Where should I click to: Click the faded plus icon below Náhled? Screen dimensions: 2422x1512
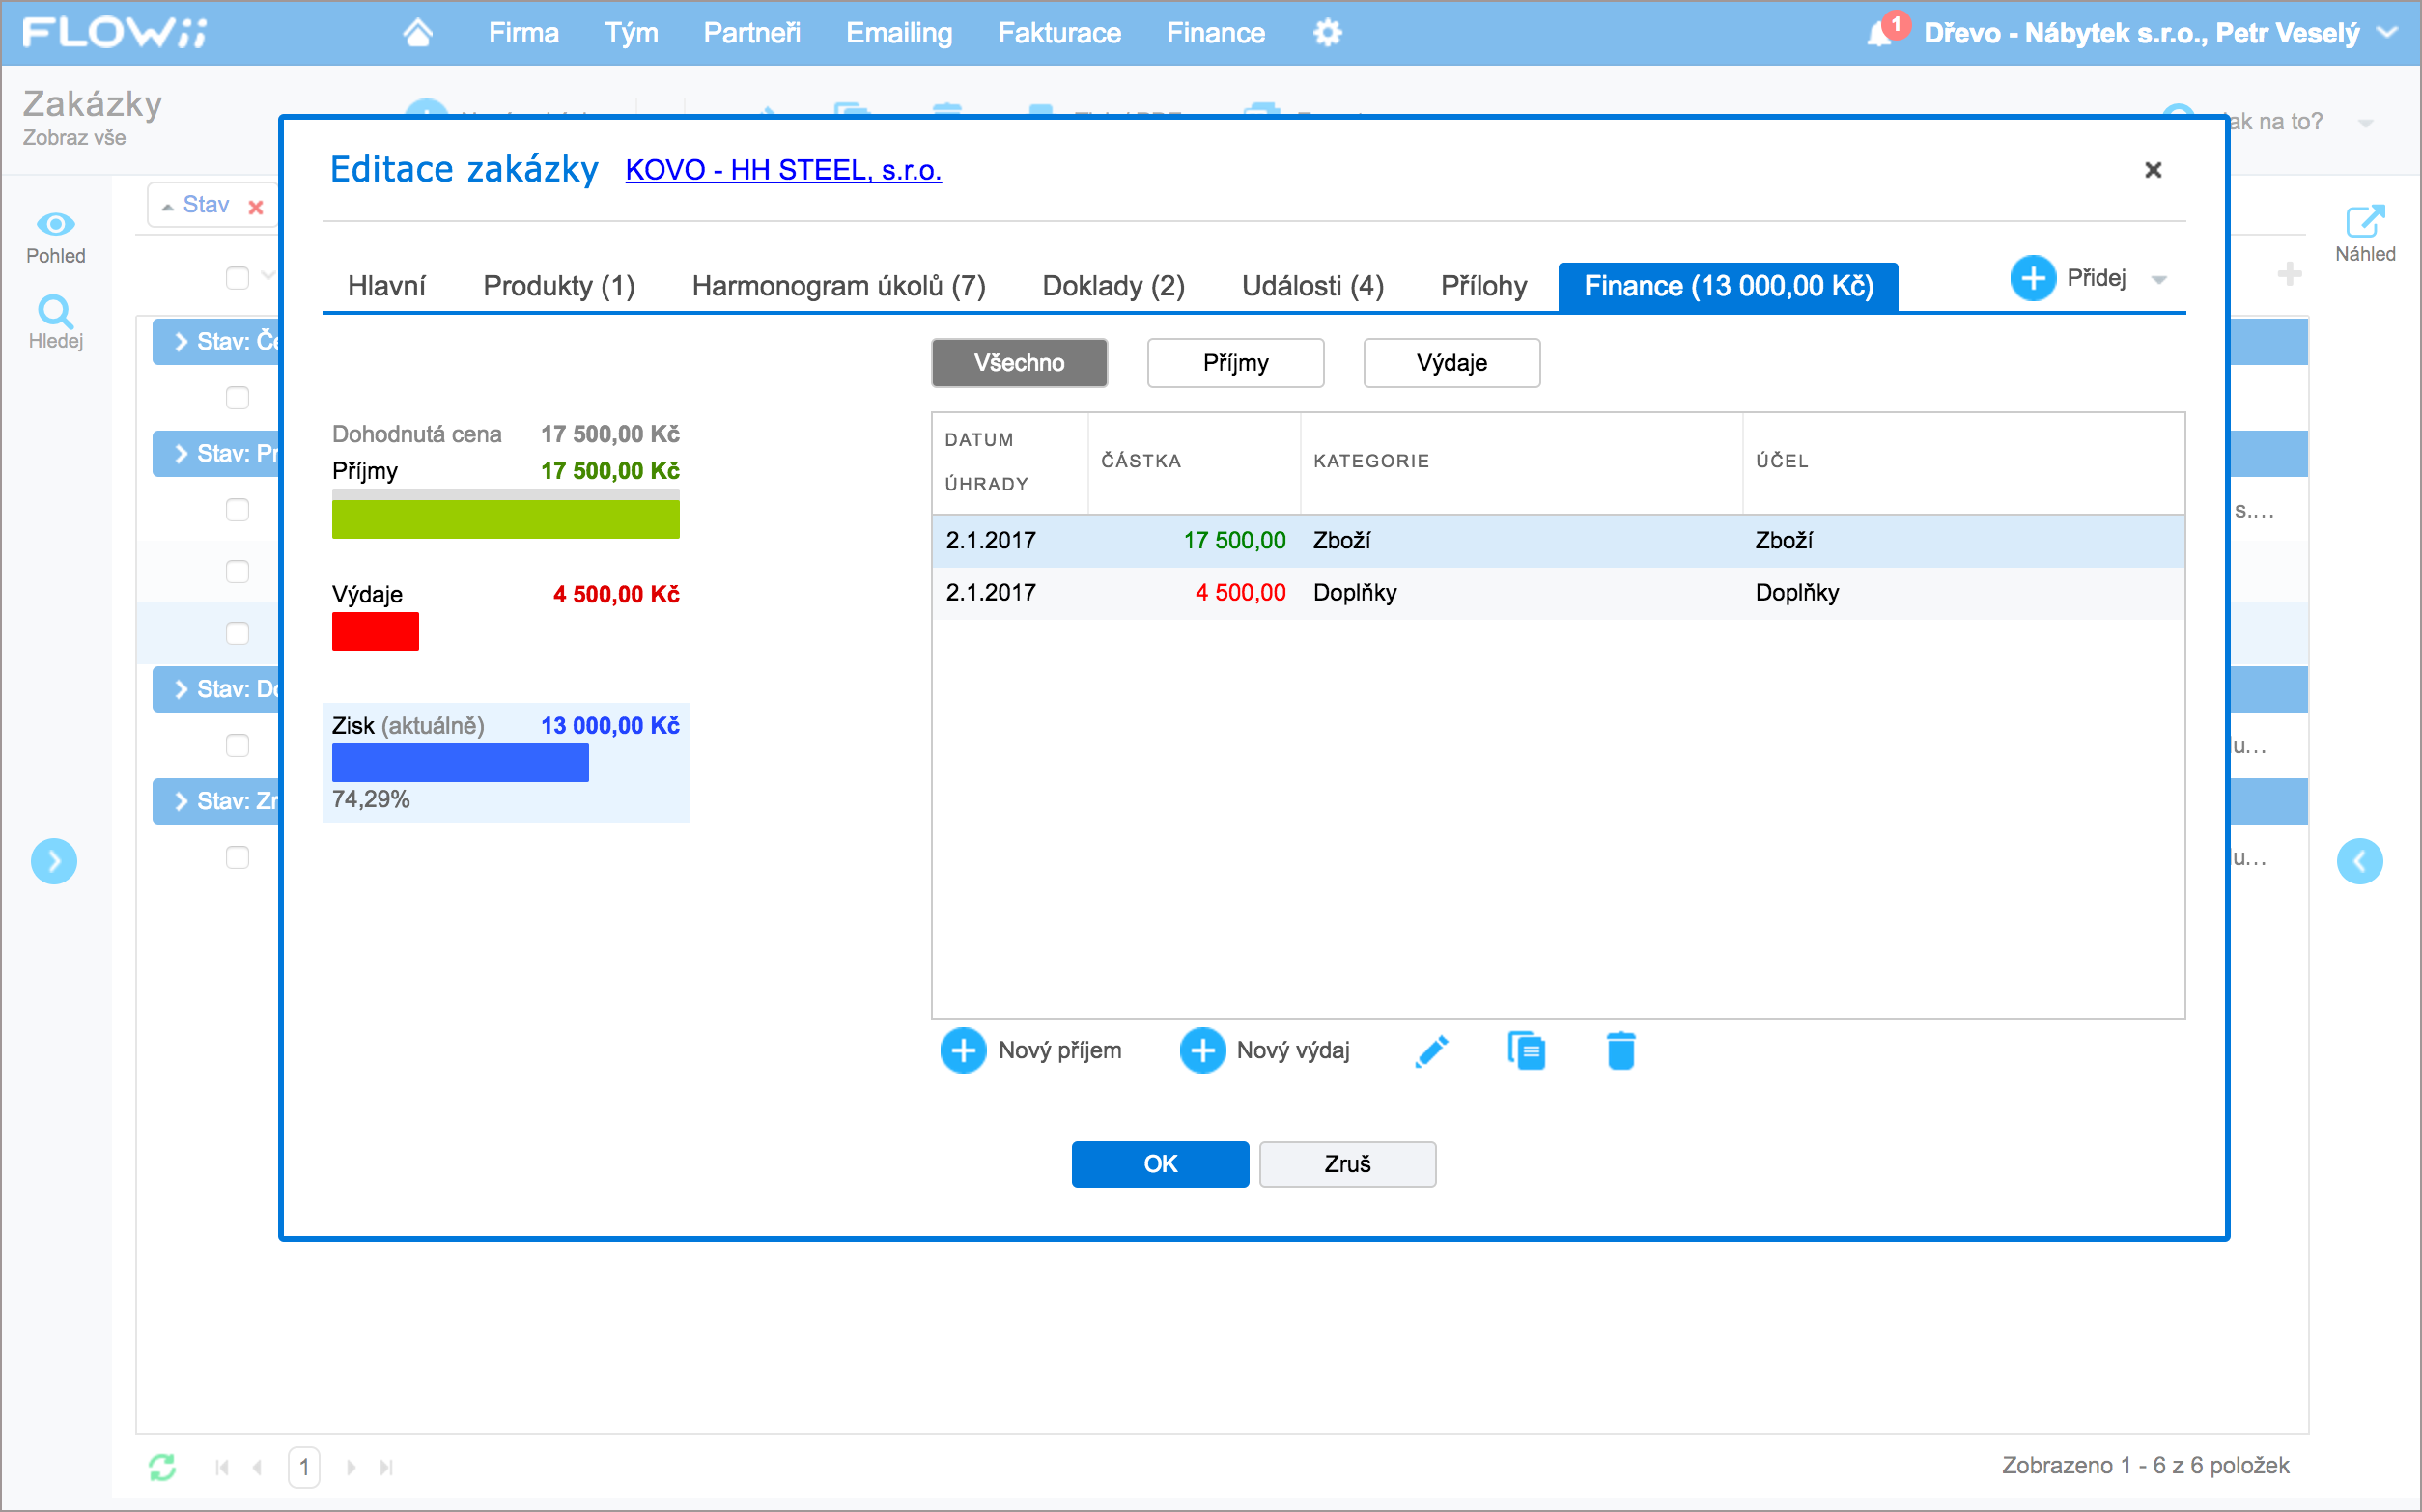point(2289,274)
